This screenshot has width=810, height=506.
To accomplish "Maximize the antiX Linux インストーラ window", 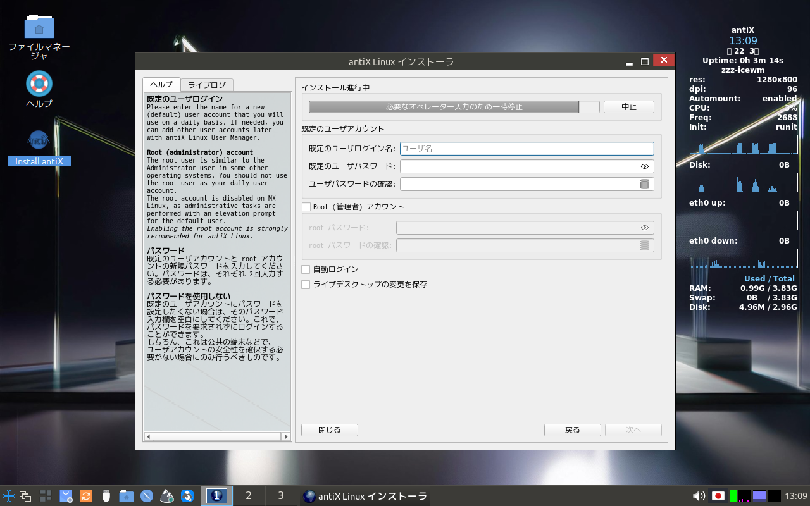I will tap(645, 61).
